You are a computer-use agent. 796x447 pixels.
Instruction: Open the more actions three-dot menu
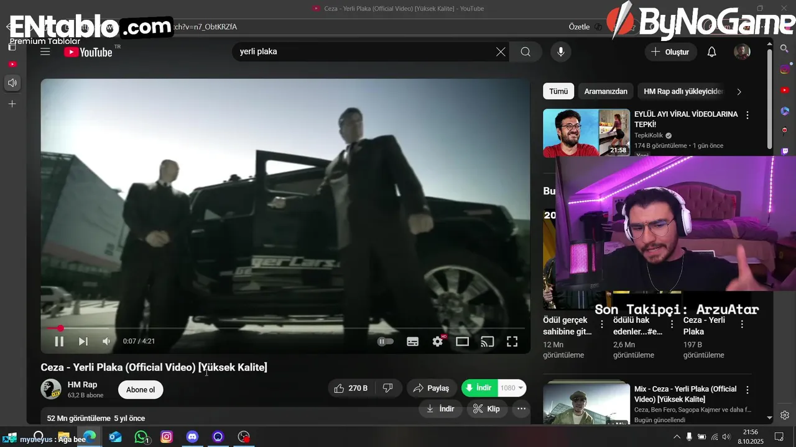521,409
